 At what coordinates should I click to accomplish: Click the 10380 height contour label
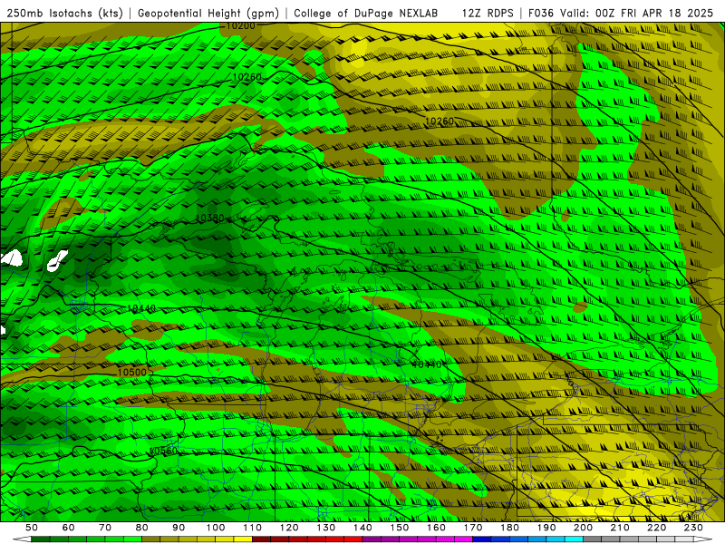tap(210, 218)
